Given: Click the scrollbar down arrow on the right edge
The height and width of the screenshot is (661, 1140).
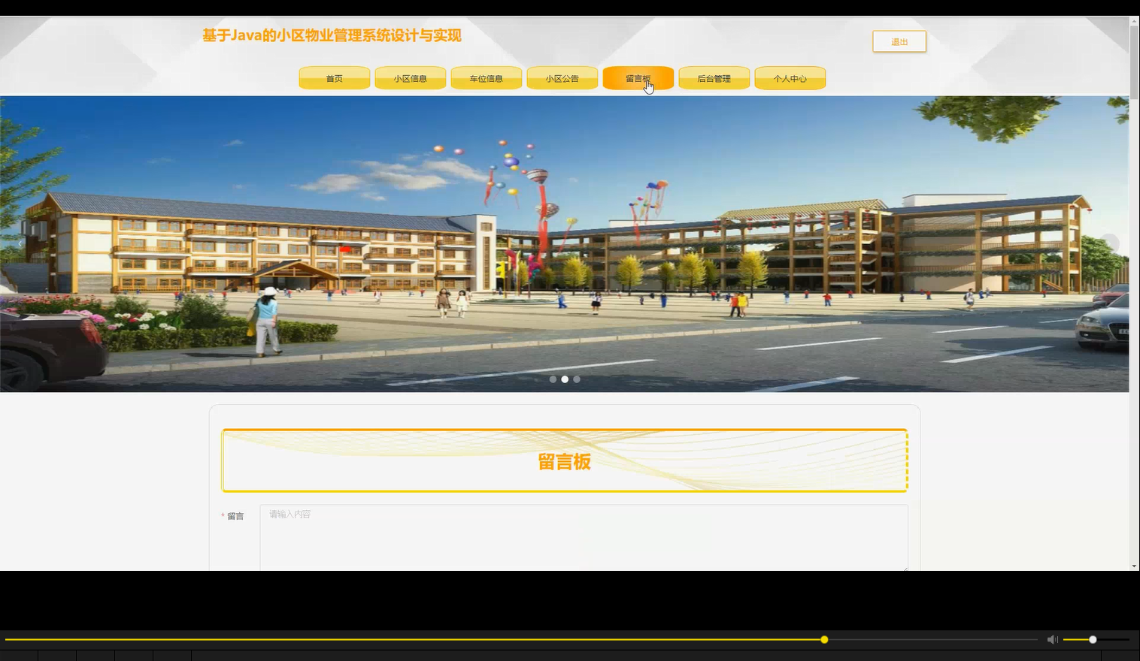Looking at the screenshot, I should click(x=1134, y=566).
